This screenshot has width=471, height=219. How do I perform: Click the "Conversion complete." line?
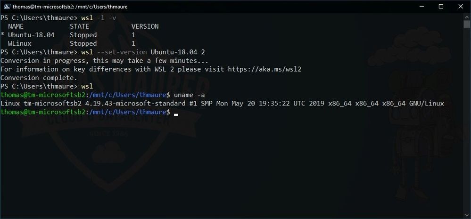(39, 78)
